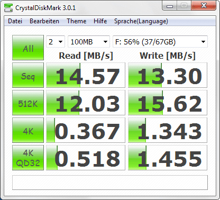The width and height of the screenshot is (220, 200).
Task: Close the CrystalDiskMark window
Action: [204, 5]
